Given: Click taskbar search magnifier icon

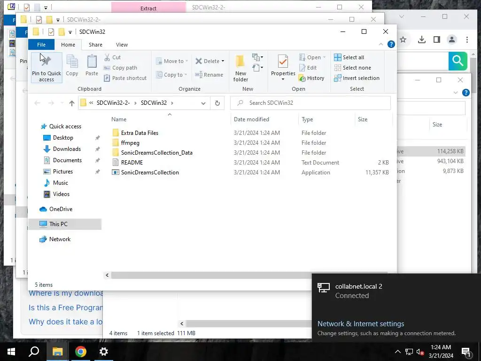Looking at the screenshot, I should 34,352.
